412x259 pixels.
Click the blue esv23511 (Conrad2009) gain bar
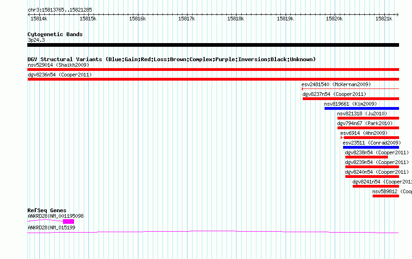tap(371, 147)
